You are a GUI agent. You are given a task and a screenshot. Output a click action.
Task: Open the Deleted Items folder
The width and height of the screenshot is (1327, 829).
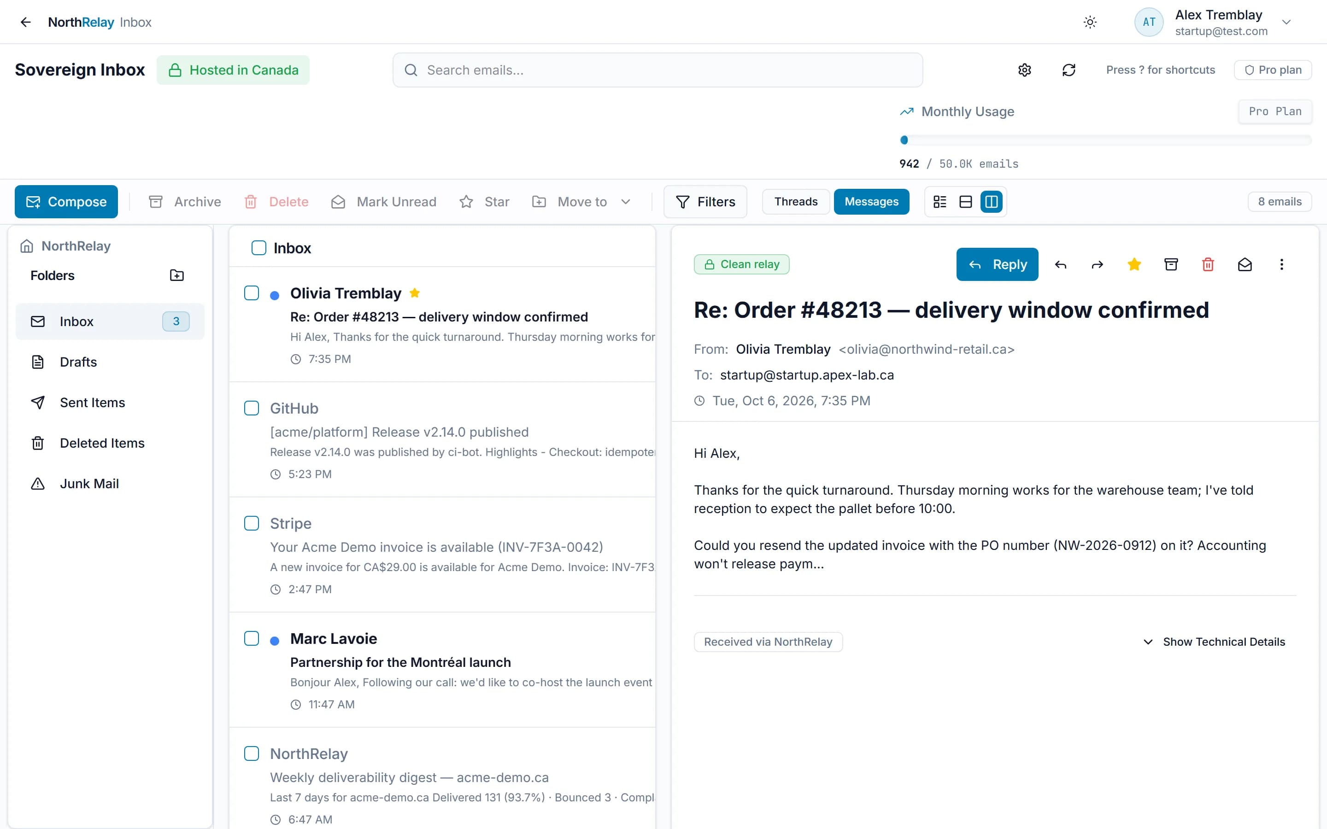point(110,443)
